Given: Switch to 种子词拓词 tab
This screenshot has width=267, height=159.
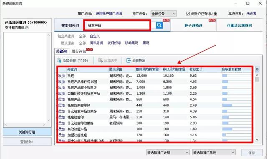Looking at the screenshot, I should [194, 25].
